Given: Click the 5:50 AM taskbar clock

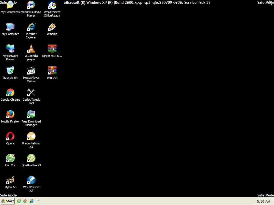Looking at the screenshot, I should [264, 201].
